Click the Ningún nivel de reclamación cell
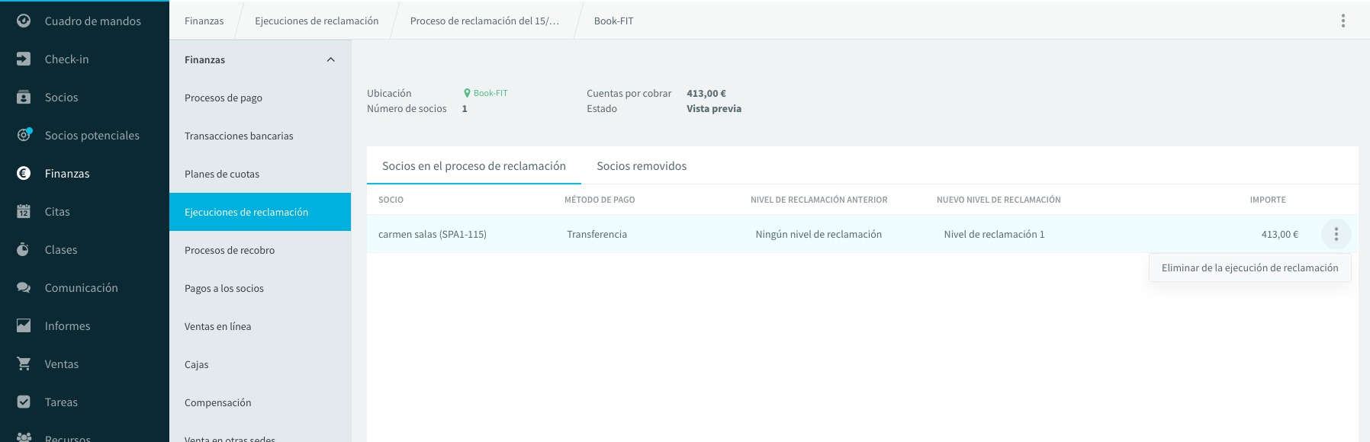Image resolution: width=1370 pixels, height=442 pixels. pyautogui.click(x=818, y=234)
